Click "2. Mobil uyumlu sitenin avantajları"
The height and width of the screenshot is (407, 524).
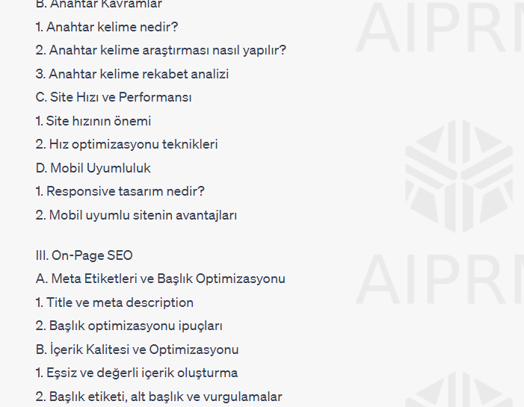tap(136, 215)
